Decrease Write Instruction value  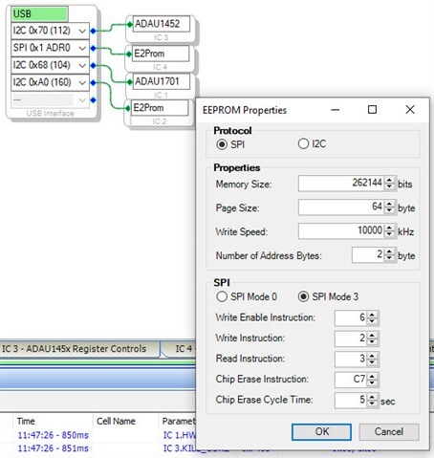372,341
